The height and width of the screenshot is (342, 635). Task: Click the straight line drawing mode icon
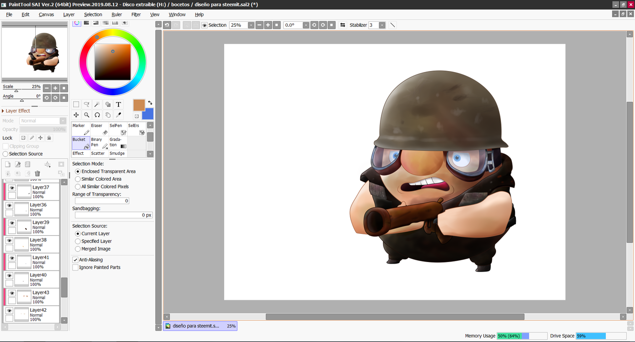click(393, 25)
